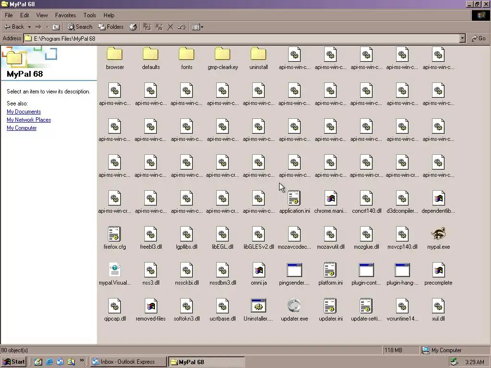Screen dimensions: 491x368
Task: Select the plugin-container executable
Action: coord(366,274)
